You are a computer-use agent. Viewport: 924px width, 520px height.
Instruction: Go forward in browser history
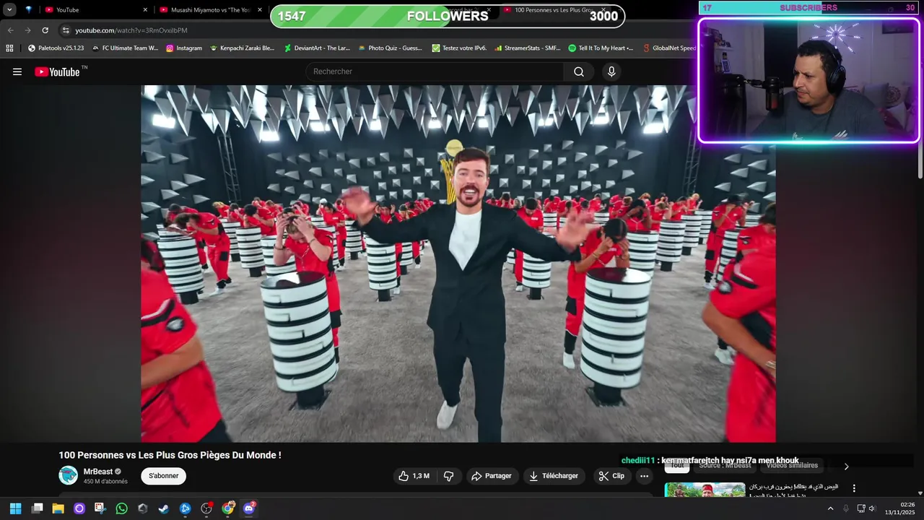click(27, 30)
